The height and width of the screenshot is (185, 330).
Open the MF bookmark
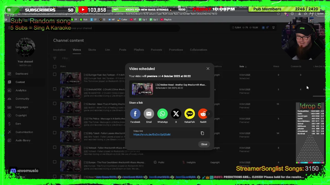(x=112, y=20)
